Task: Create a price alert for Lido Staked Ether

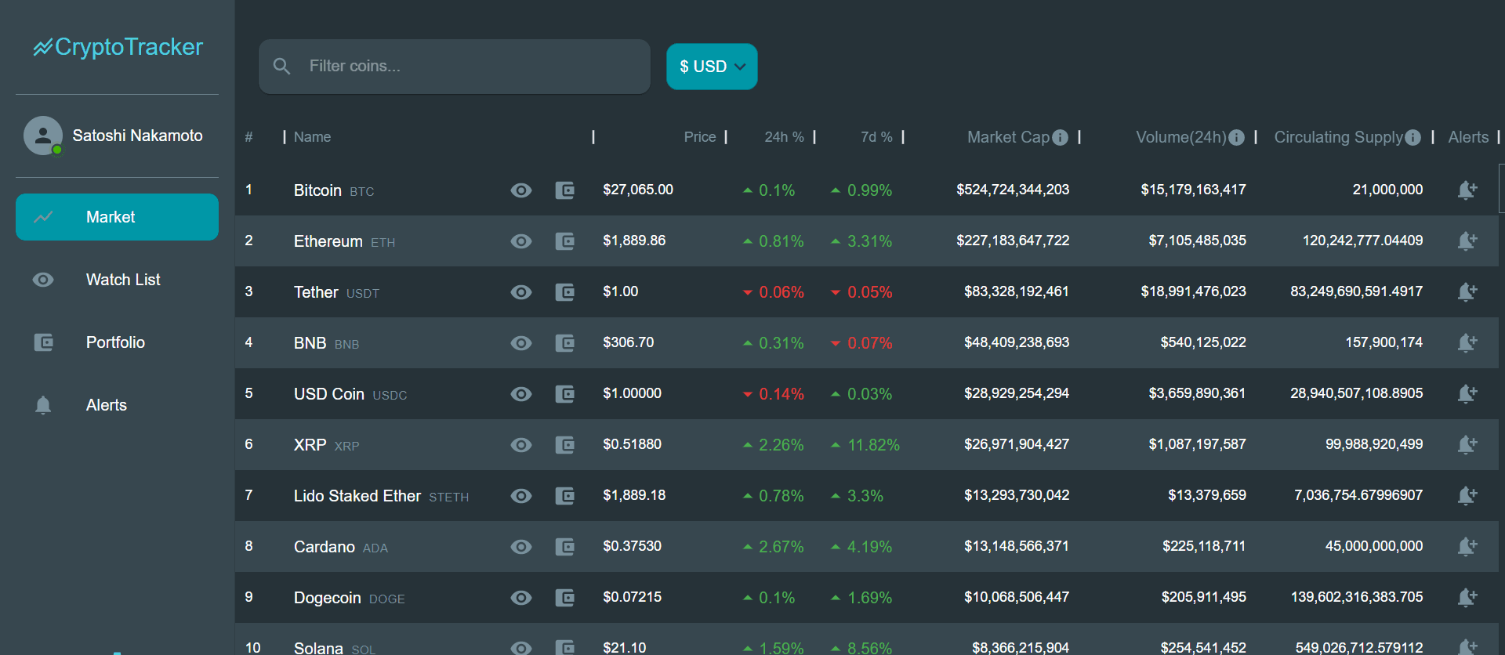Action: [1467, 495]
